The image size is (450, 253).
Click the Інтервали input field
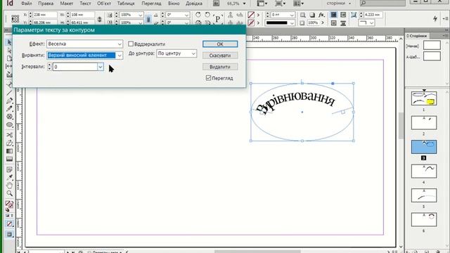coord(75,67)
